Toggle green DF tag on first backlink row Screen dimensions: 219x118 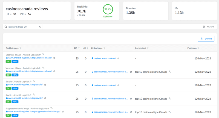(8, 61)
